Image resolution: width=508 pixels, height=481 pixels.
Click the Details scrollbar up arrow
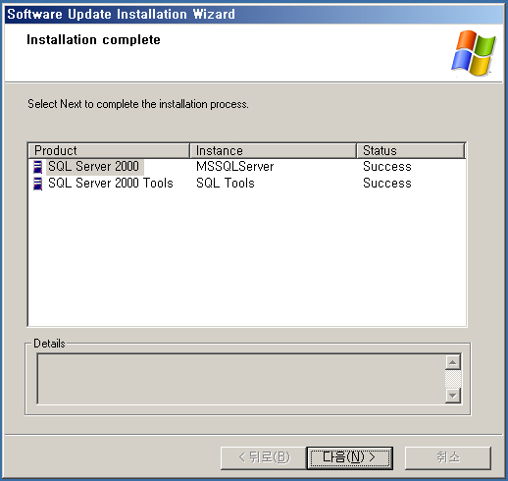click(x=453, y=362)
